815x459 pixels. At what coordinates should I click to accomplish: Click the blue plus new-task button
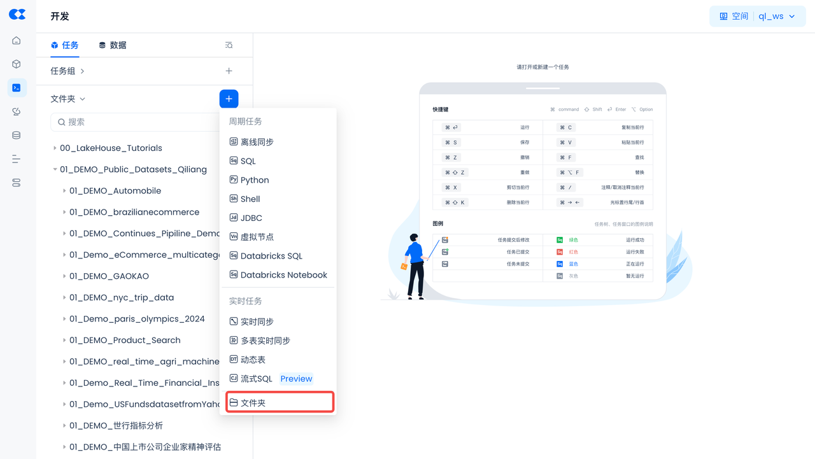[229, 99]
